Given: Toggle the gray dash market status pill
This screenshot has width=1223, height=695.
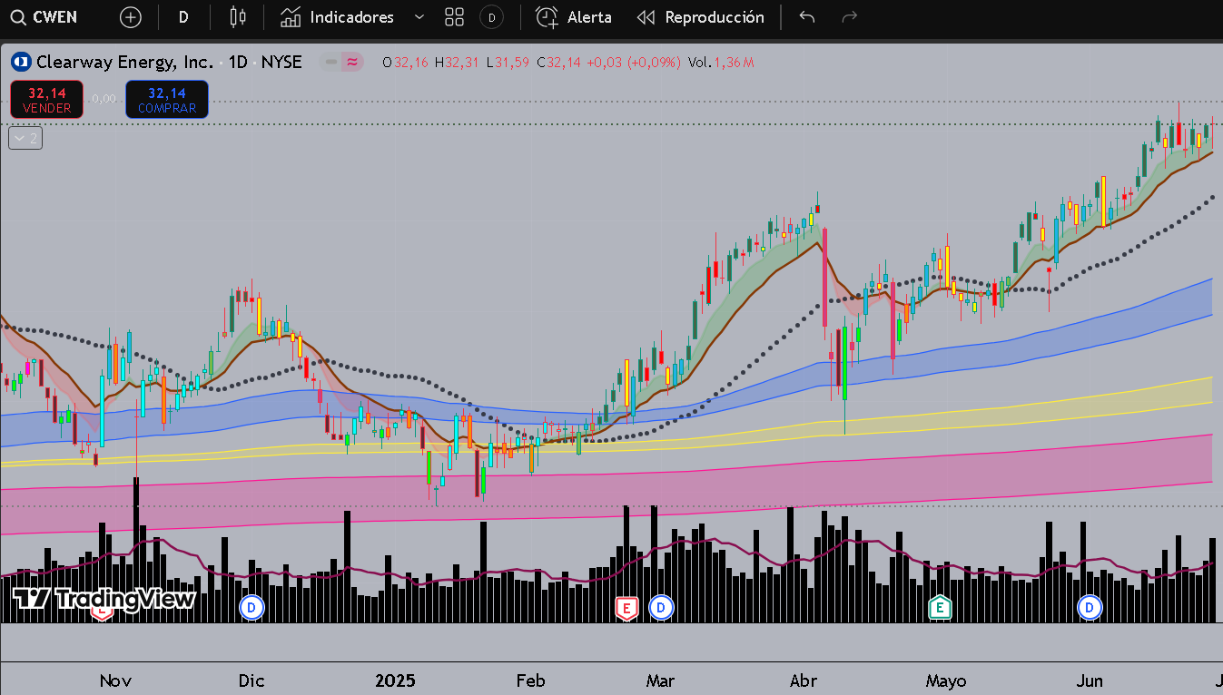Looking at the screenshot, I should click(330, 63).
